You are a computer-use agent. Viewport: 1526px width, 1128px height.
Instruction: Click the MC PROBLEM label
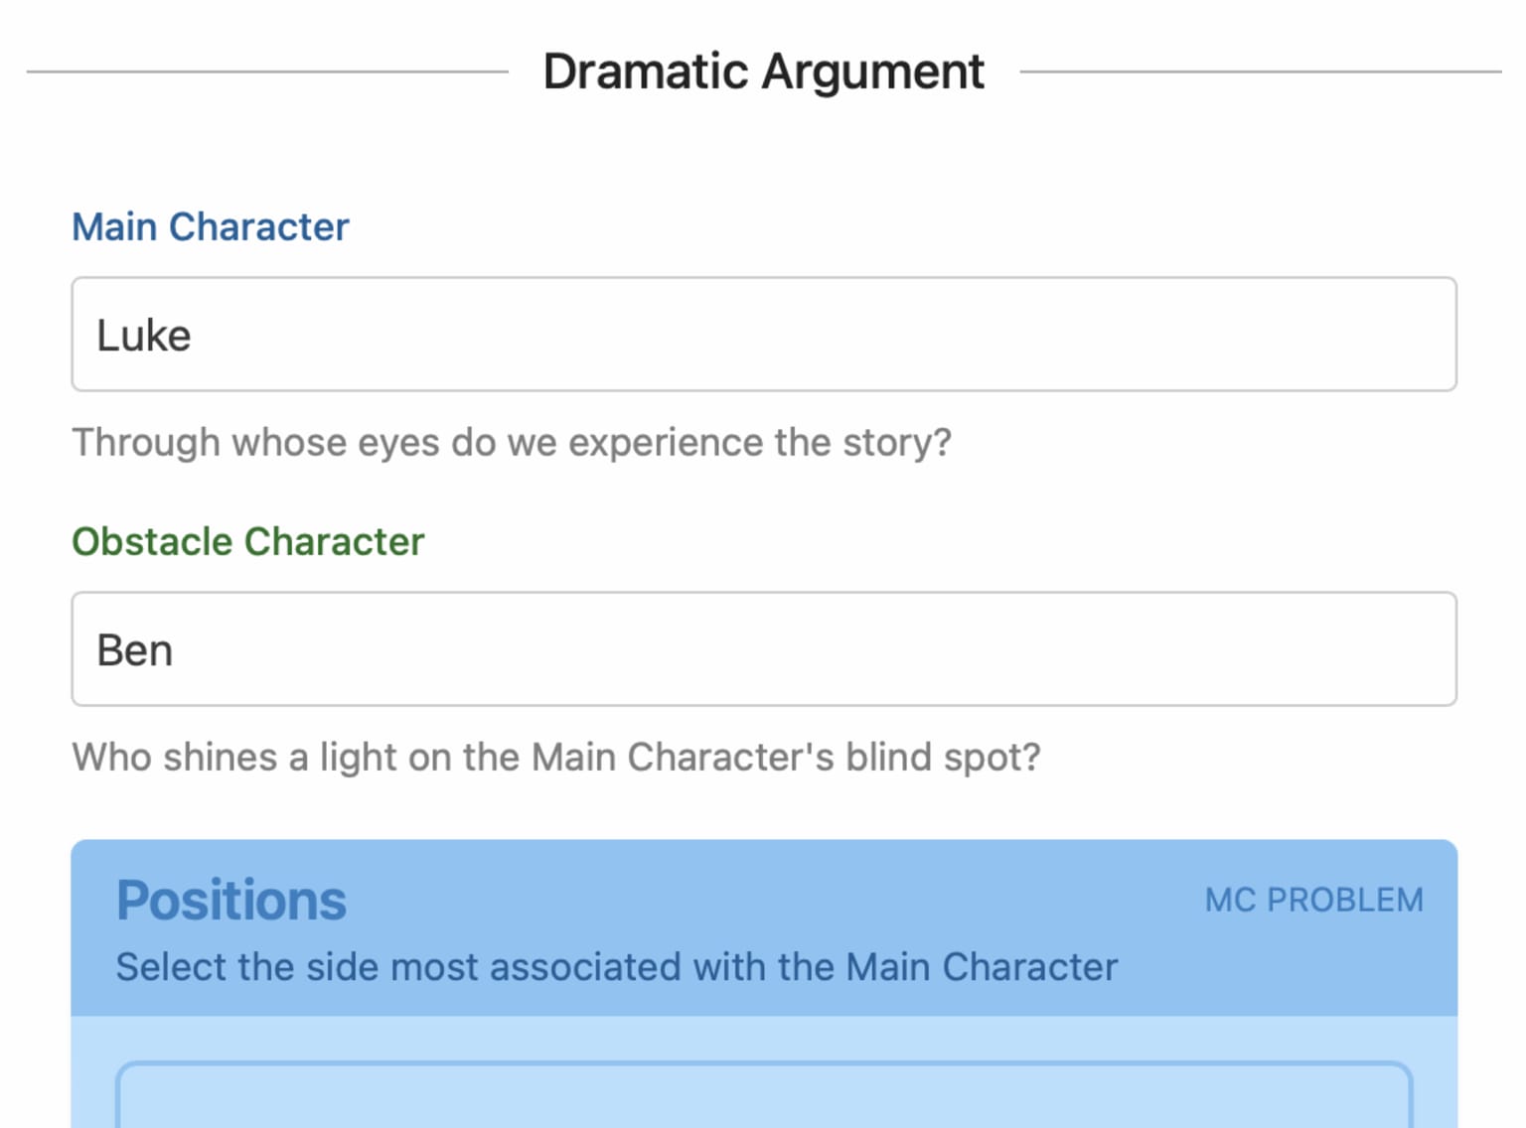click(x=1314, y=900)
